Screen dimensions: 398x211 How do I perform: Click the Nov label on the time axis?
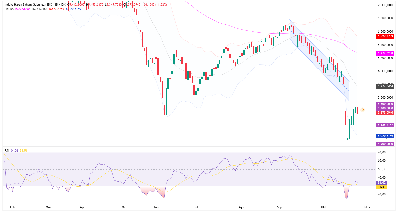(367, 207)
